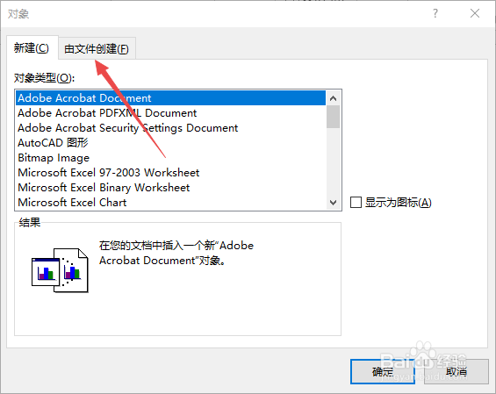Switch to the 新建(C) tab
Viewport: 496px width, 394px height.
pyautogui.click(x=32, y=48)
